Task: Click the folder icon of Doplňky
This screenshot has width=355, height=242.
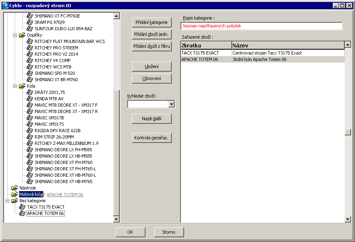Action: pyautogui.click(x=22, y=35)
